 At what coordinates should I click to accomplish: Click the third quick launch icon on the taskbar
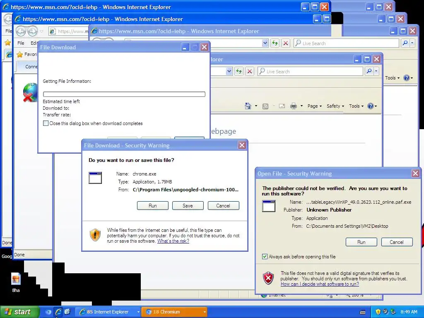tap(67, 312)
